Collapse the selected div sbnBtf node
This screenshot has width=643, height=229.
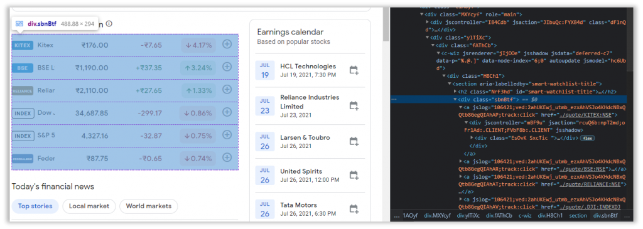tap(455, 100)
